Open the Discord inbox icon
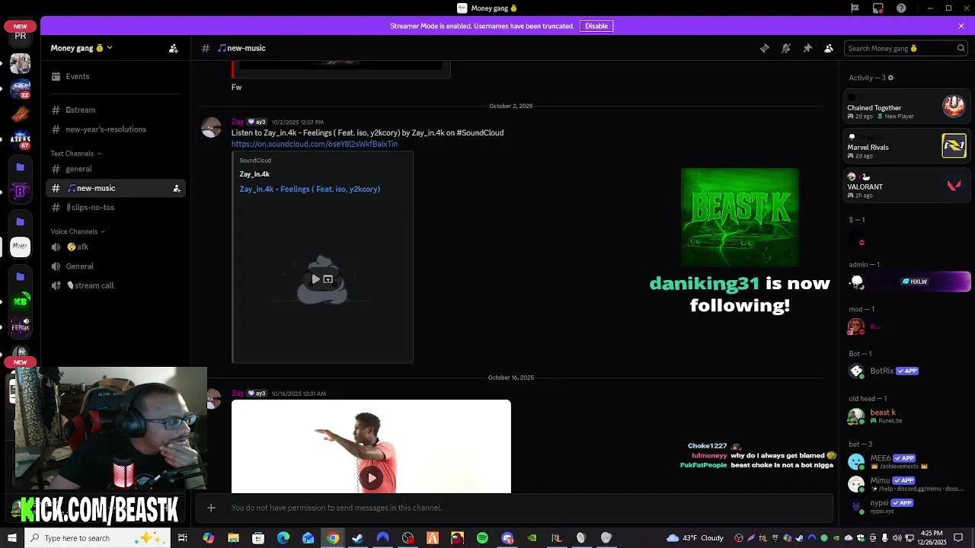This screenshot has height=548, width=975. click(x=878, y=8)
